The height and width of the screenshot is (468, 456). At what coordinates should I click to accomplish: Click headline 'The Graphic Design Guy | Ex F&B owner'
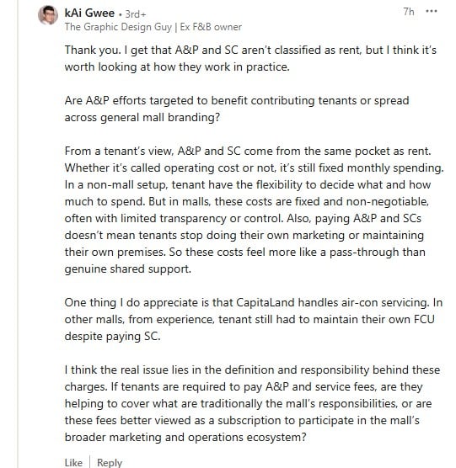coord(153,27)
